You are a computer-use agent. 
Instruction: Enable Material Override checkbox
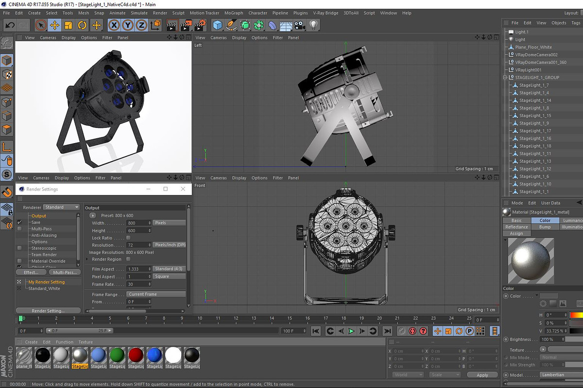(x=19, y=261)
